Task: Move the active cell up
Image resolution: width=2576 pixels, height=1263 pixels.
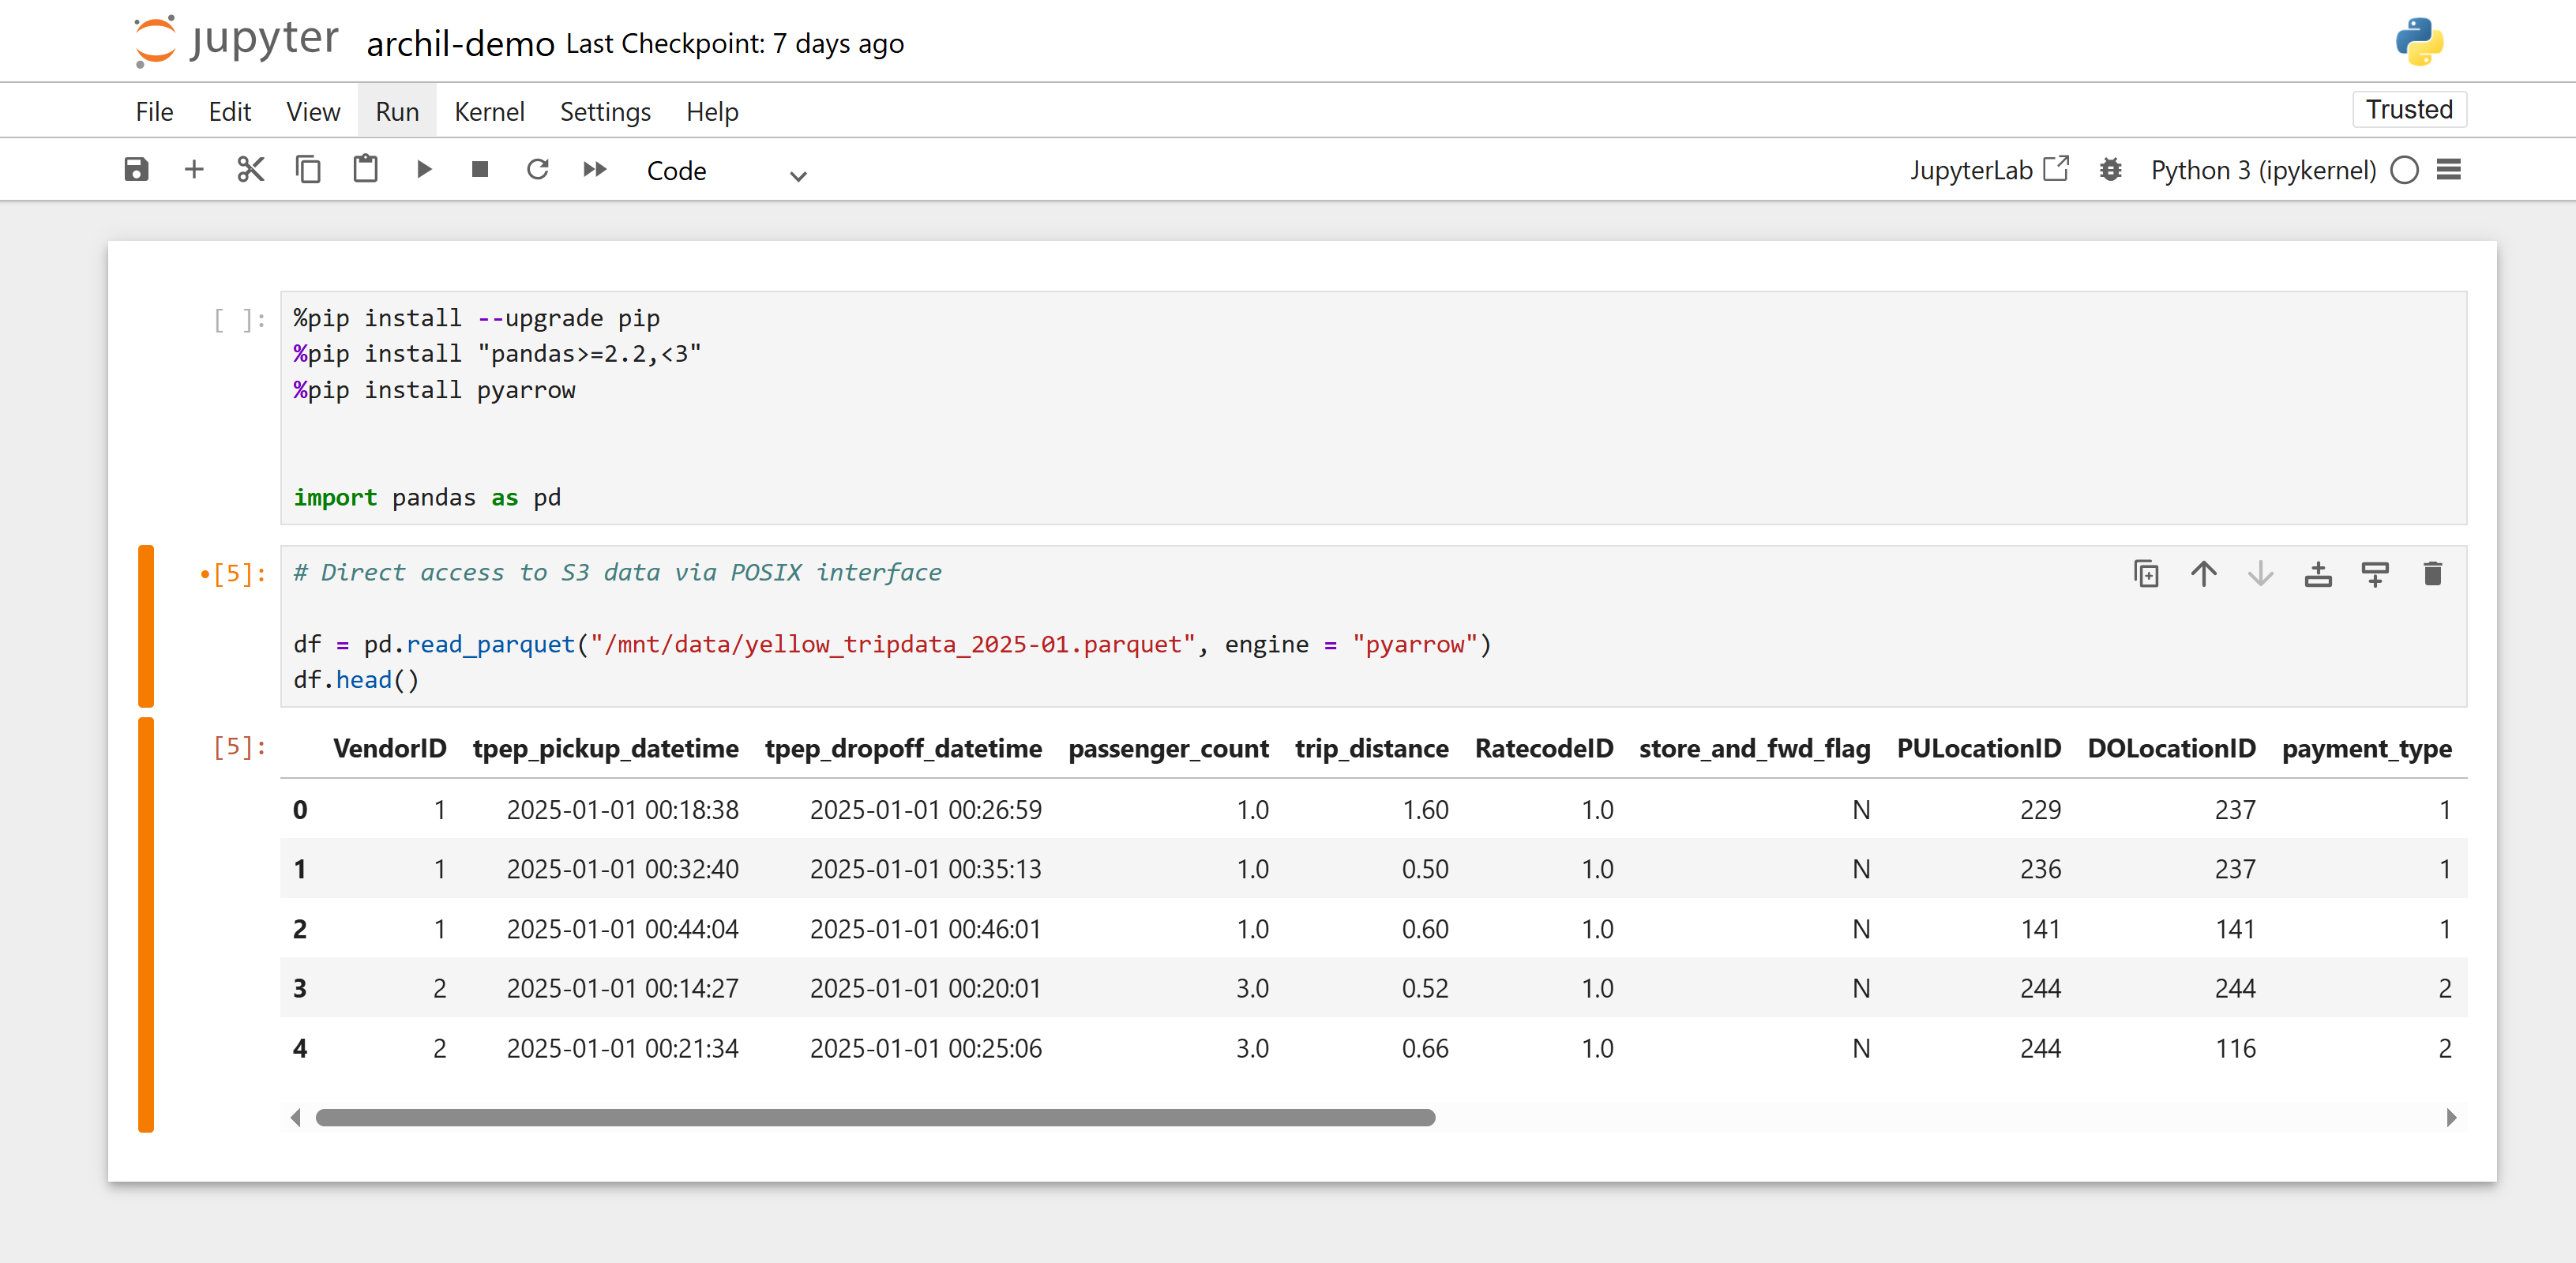Action: click(x=2203, y=574)
